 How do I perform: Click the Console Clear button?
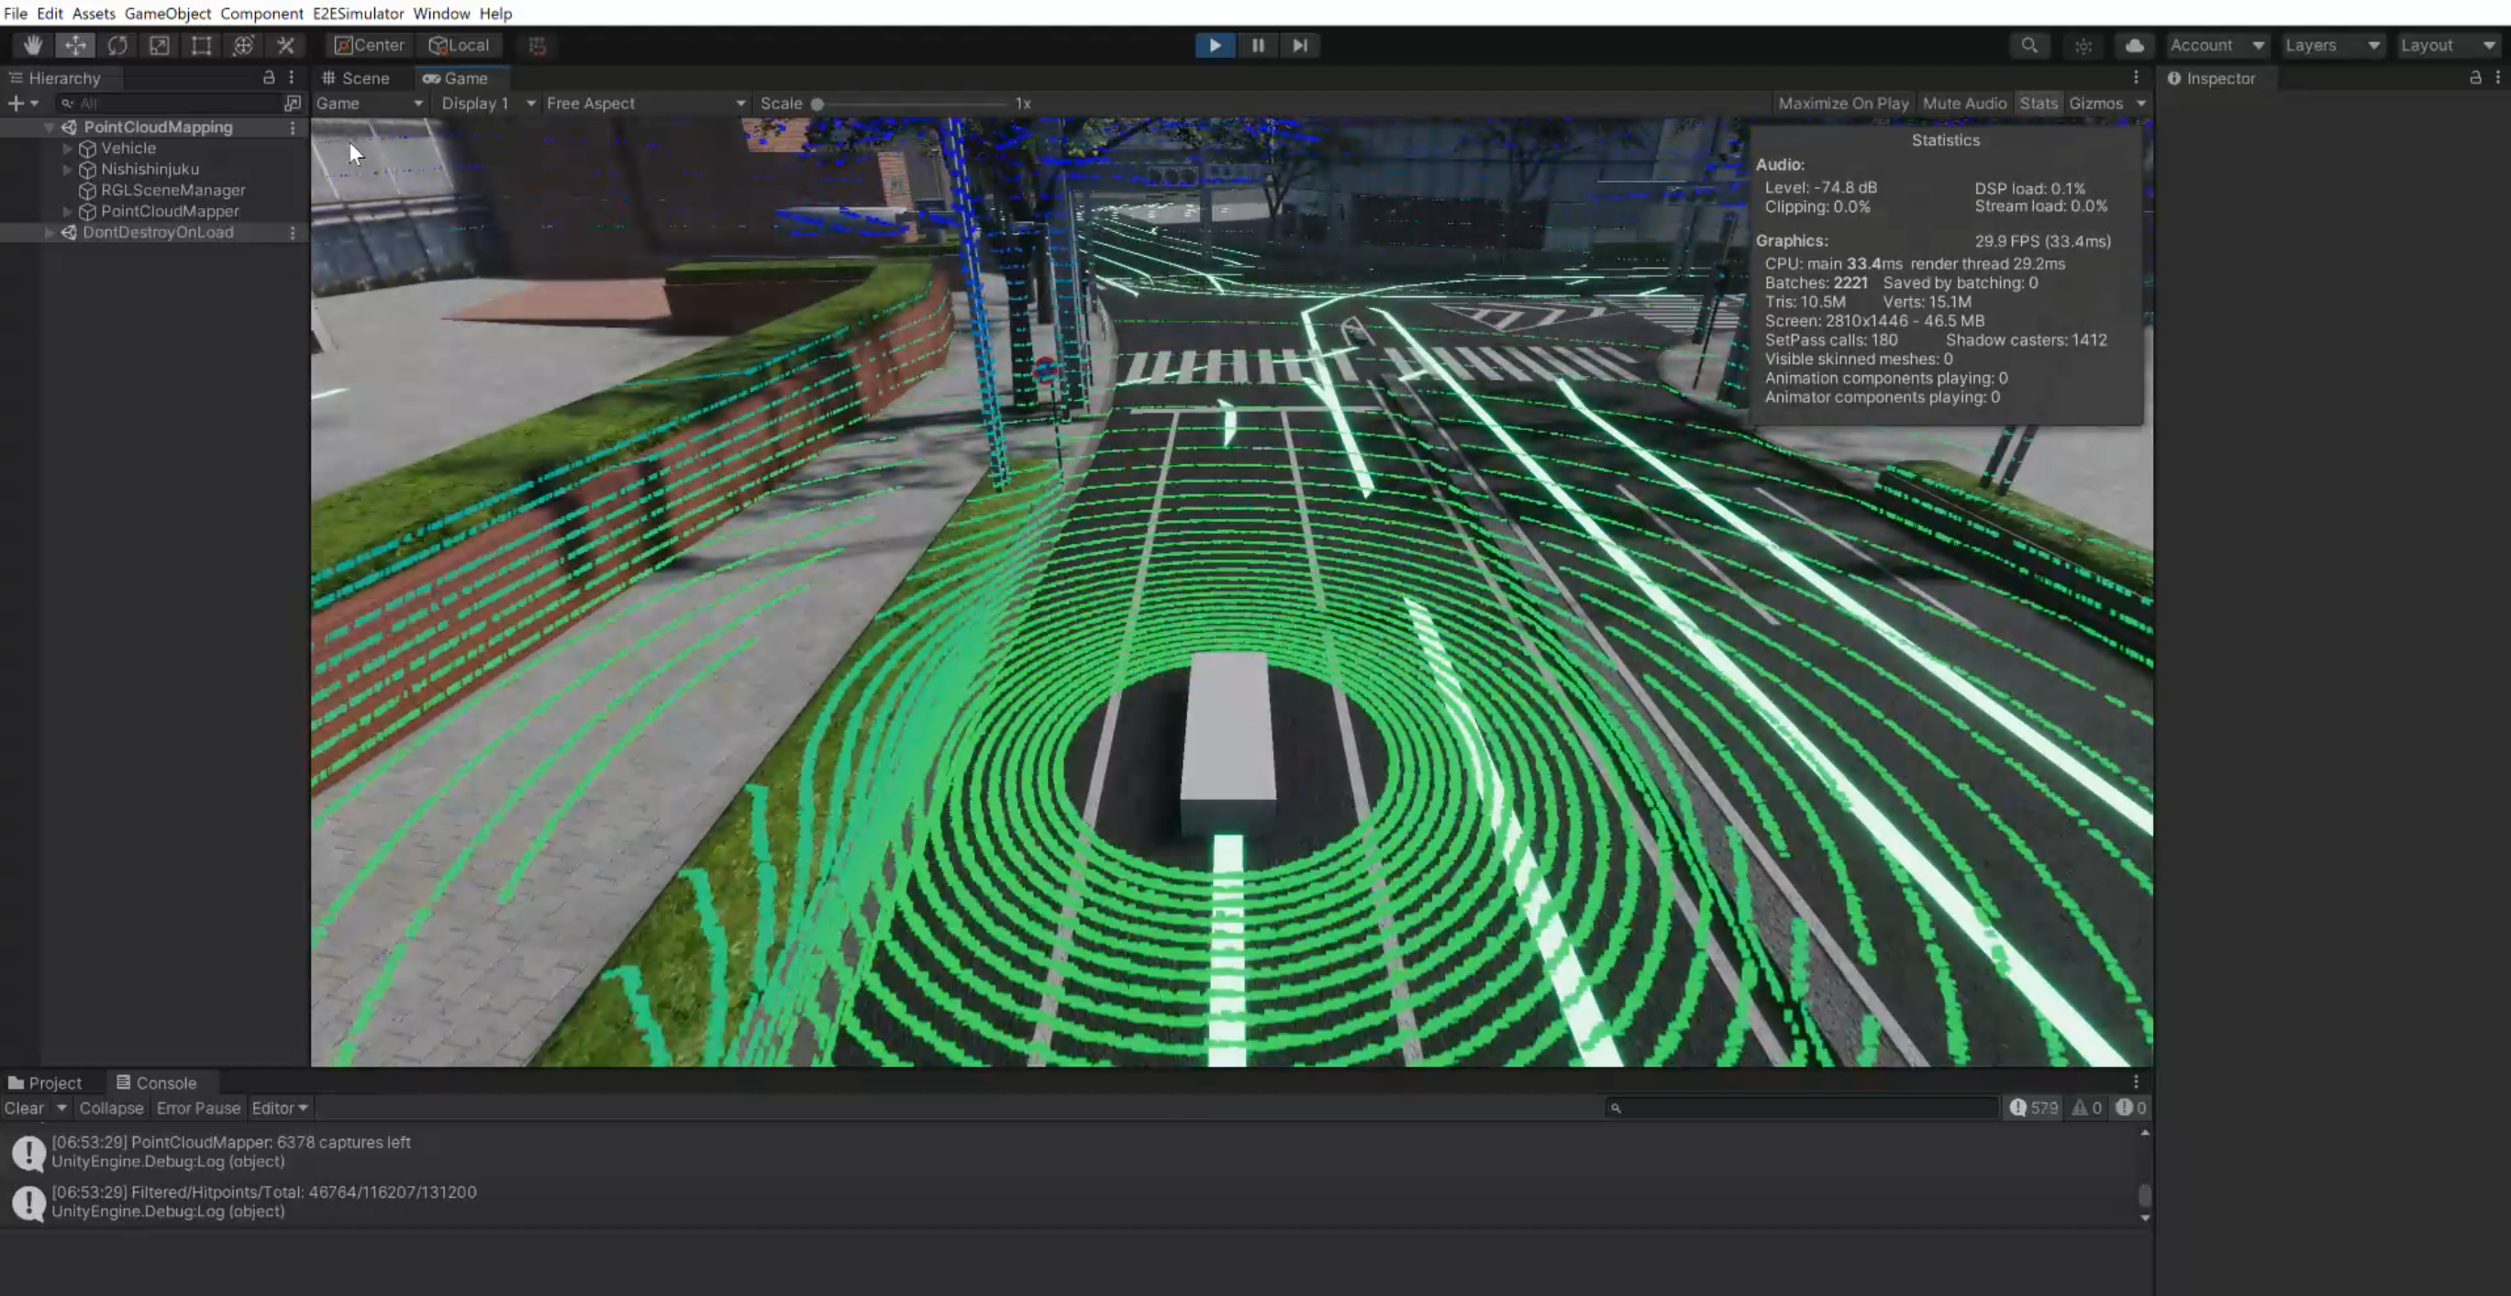pyautogui.click(x=24, y=1108)
